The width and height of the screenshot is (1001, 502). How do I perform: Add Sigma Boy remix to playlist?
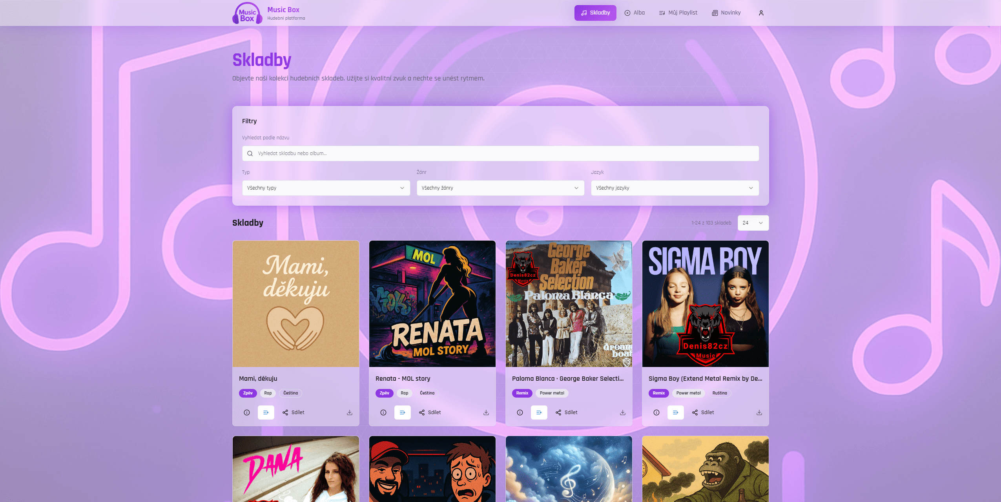click(x=675, y=413)
